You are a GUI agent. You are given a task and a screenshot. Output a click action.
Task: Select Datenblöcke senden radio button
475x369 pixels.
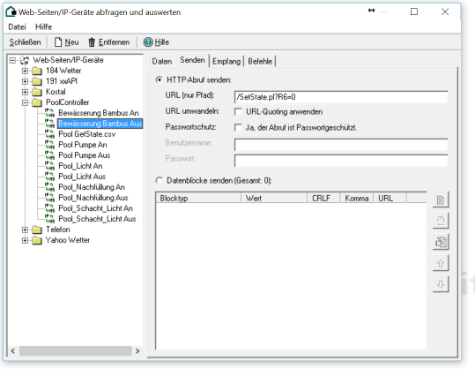pyautogui.click(x=159, y=181)
